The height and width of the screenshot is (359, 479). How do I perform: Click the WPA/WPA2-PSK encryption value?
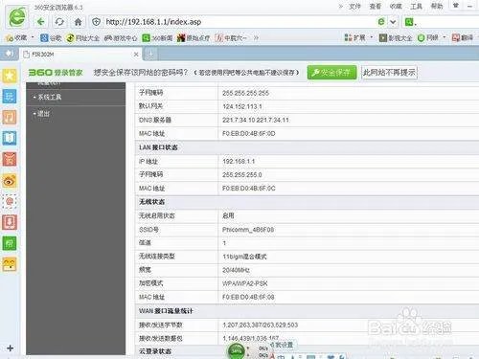click(245, 283)
